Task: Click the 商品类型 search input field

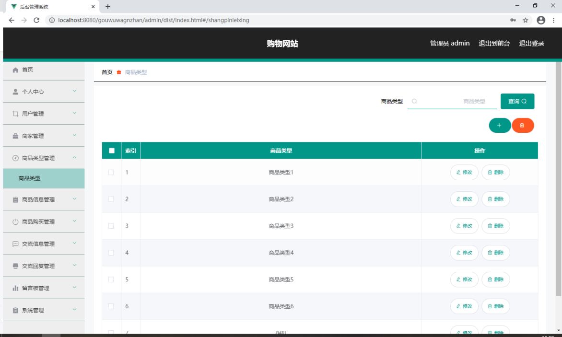Action: [x=452, y=101]
